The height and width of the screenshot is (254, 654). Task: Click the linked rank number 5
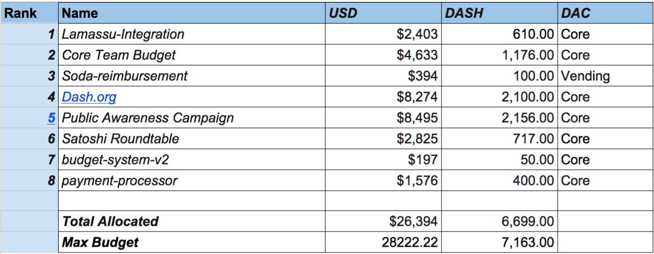51,118
